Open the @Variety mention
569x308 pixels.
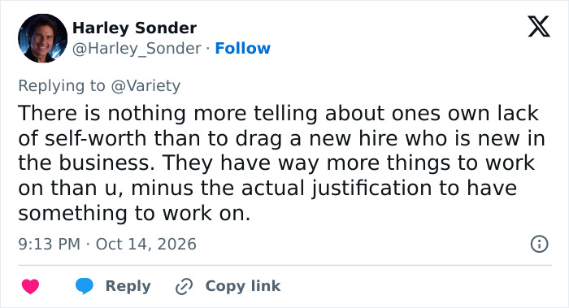[146, 86]
